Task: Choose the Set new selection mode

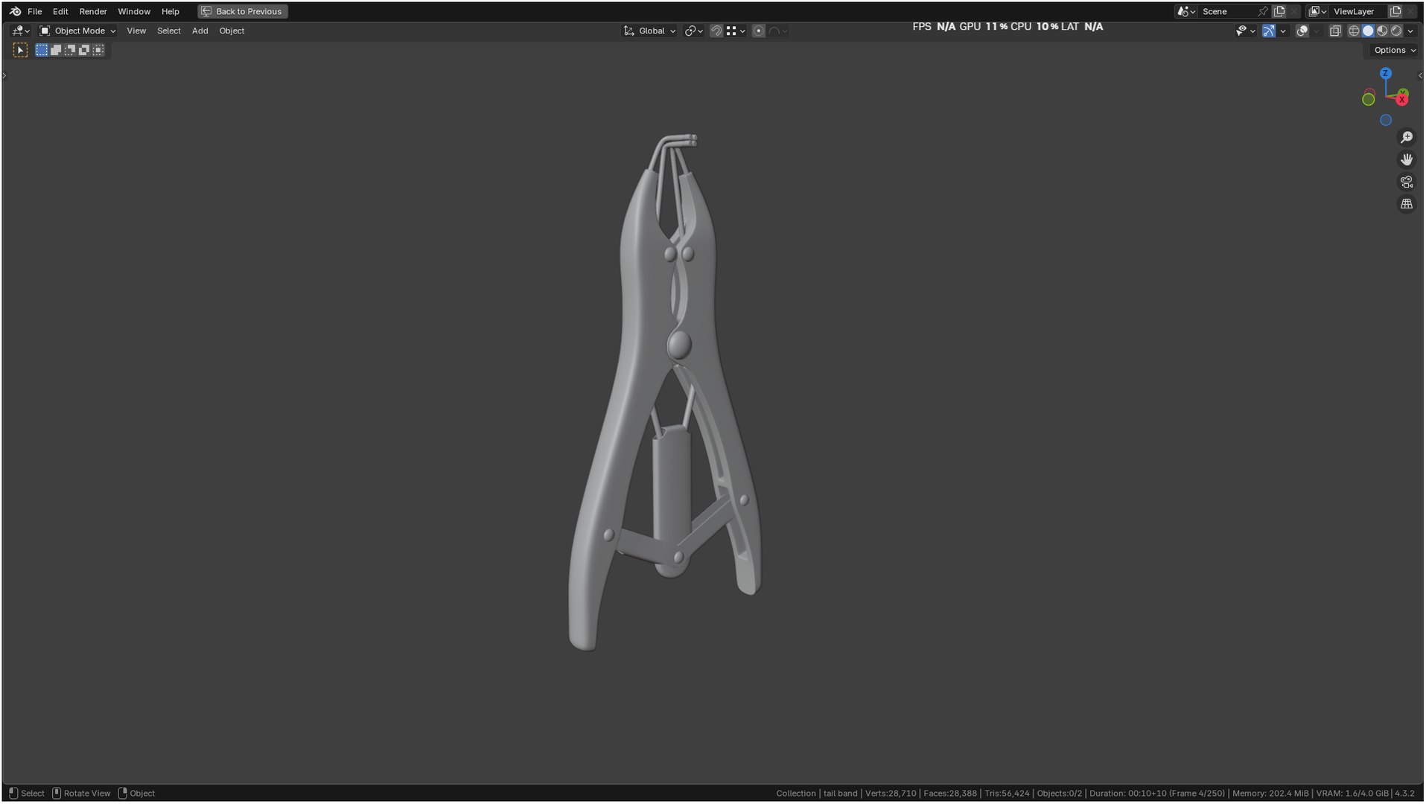Action: (x=42, y=50)
